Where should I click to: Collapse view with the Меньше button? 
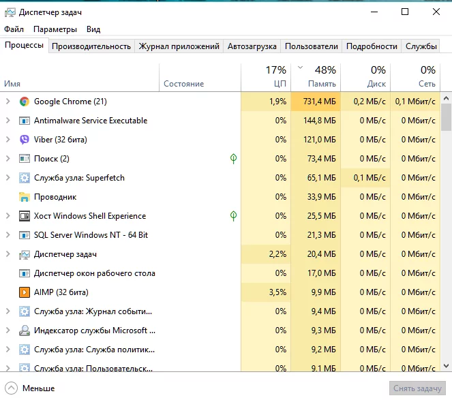(x=31, y=388)
